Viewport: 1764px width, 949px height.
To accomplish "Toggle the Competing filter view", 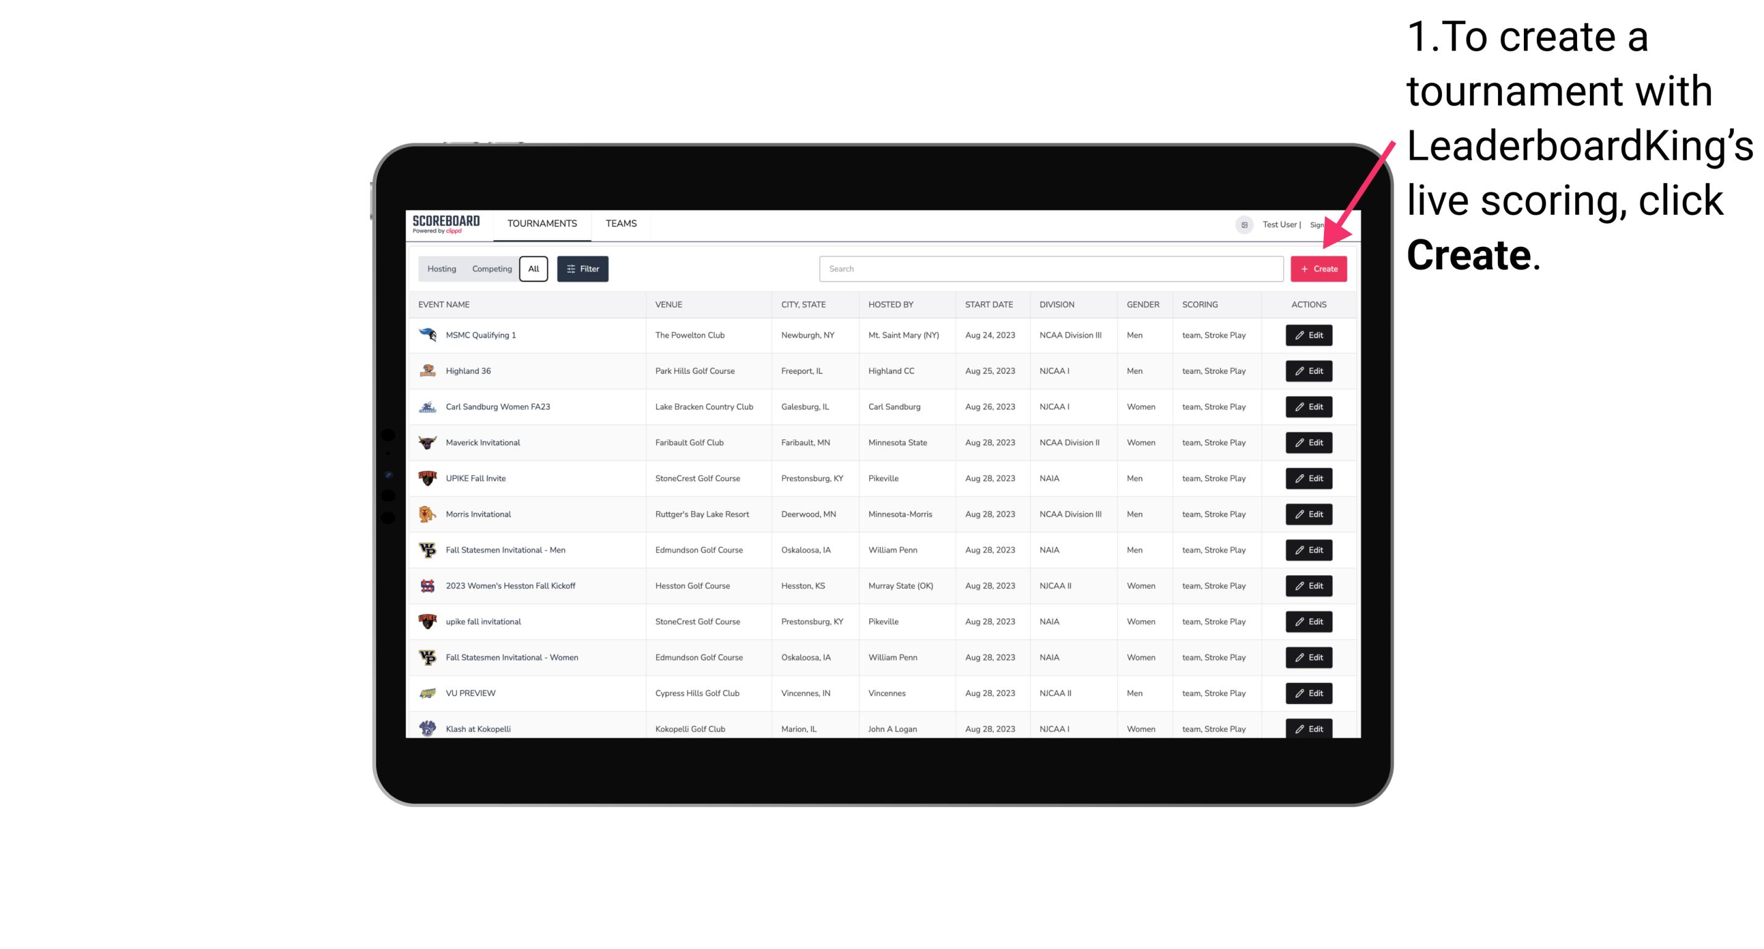I will tap(490, 269).
